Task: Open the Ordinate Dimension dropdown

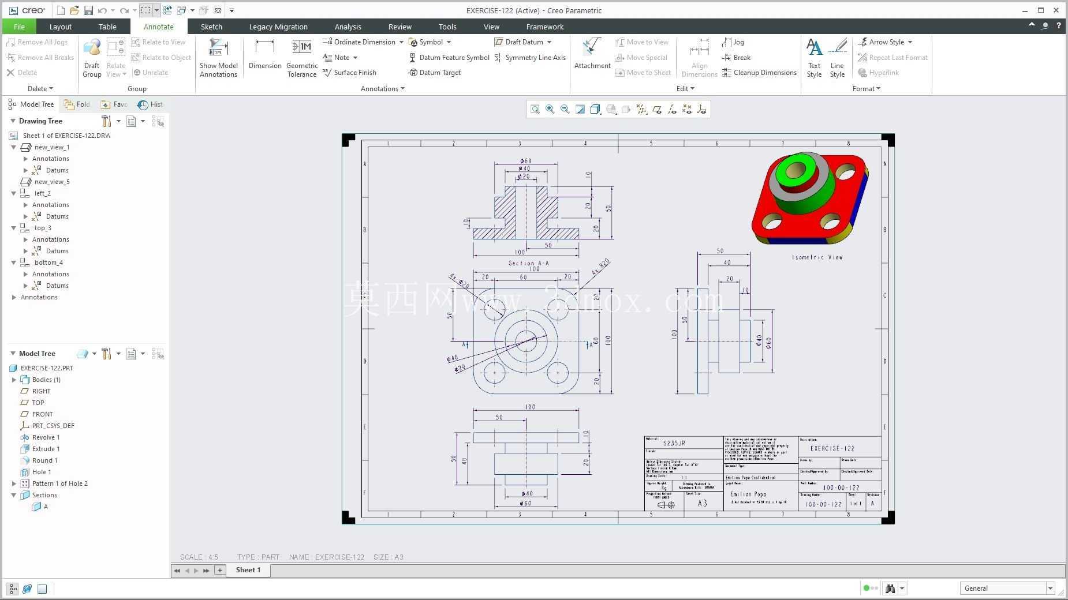Action: (401, 42)
